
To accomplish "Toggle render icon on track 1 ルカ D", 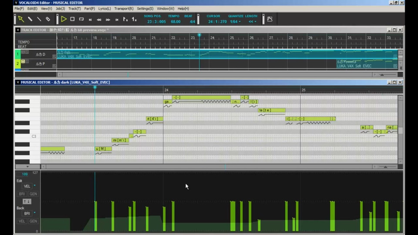I will click(x=54, y=57).
